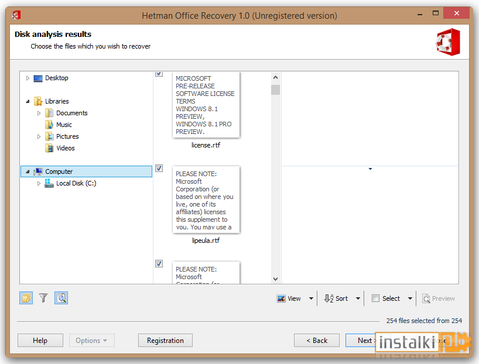The image size is (479, 364).
Task: Click the Help button
Action: pyautogui.click(x=40, y=340)
